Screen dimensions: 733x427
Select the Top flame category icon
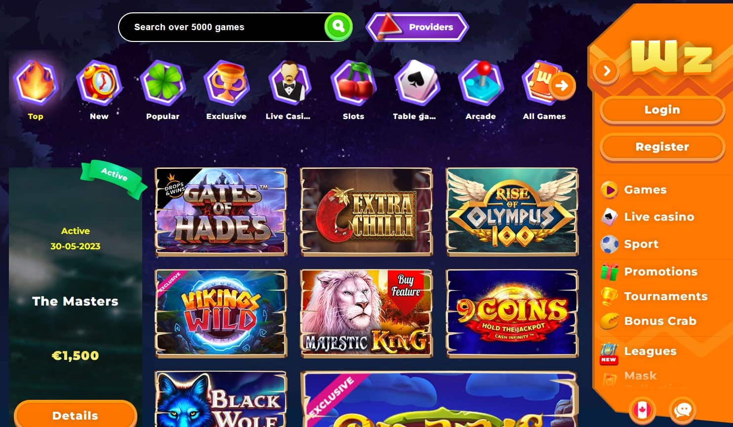coord(36,83)
